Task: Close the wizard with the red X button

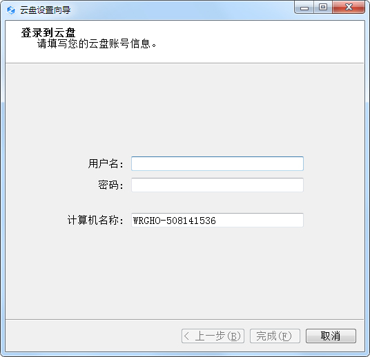Action: point(349,8)
